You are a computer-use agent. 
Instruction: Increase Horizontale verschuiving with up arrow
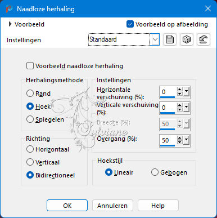click(180, 90)
